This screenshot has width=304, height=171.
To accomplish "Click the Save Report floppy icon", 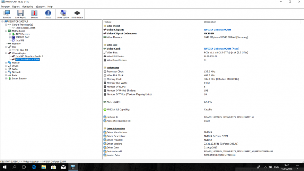I will [x=20, y=14].
